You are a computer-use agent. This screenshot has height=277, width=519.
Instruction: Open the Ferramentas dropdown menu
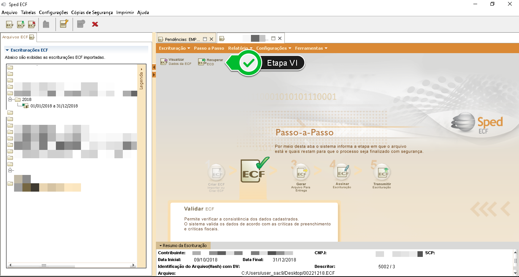311,48
